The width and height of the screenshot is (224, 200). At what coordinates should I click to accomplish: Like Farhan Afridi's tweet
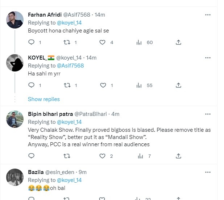[103, 42]
